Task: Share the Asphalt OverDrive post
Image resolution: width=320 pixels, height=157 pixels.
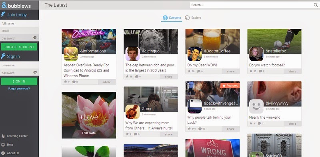Action: 107,82
